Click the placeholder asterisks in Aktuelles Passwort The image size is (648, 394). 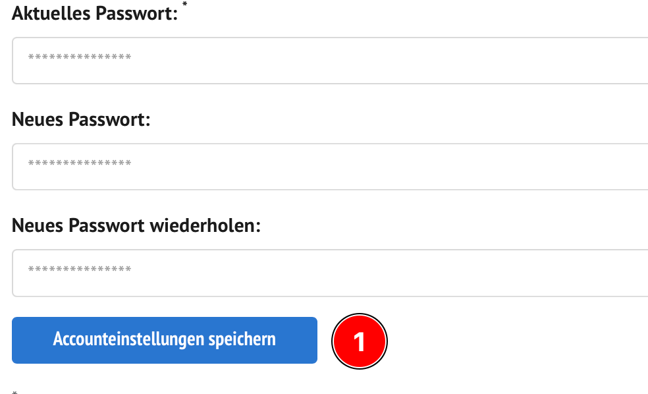pos(79,59)
